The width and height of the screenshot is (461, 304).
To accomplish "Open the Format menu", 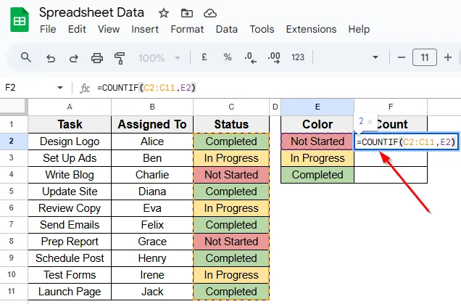I will [x=187, y=29].
